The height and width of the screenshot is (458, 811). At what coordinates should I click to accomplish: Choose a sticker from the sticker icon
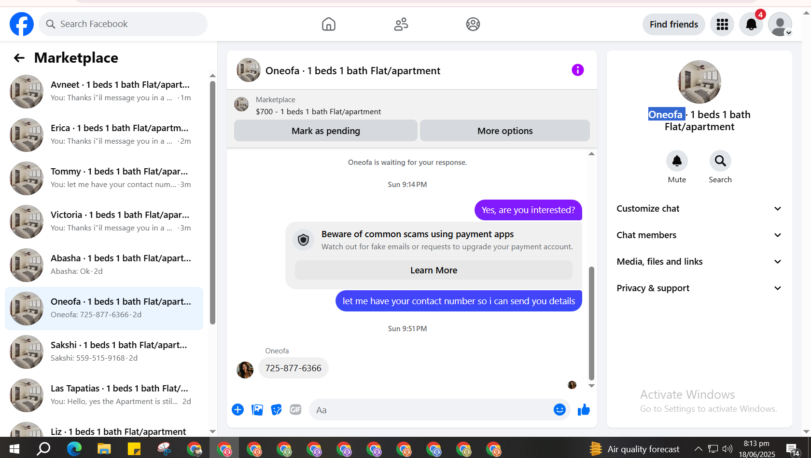pos(277,410)
